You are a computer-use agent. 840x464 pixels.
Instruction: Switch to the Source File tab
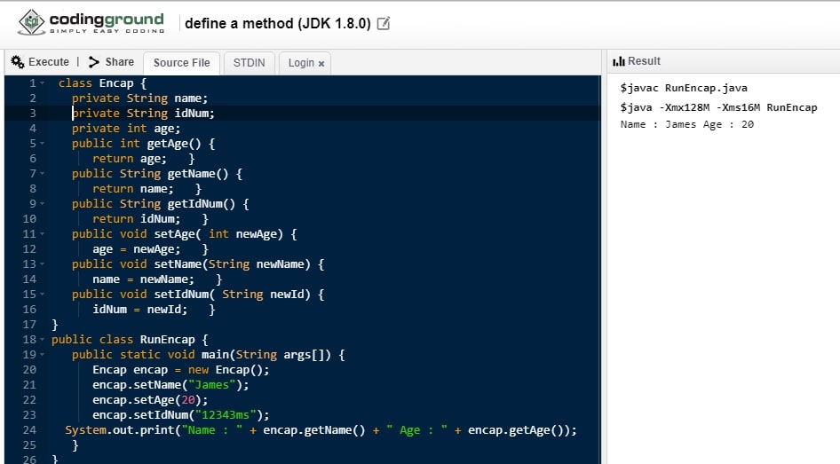(x=182, y=63)
